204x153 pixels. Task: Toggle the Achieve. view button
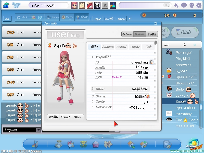(127, 34)
